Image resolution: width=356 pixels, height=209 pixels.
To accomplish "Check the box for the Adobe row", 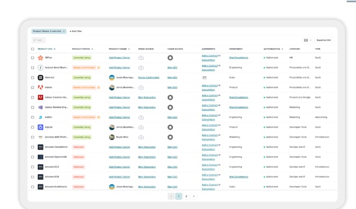I will click(33, 87).
